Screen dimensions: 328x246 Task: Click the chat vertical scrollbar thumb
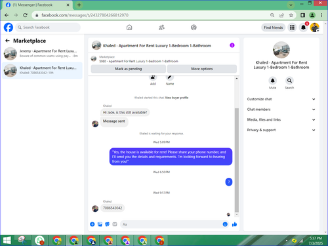pos(237,160)
